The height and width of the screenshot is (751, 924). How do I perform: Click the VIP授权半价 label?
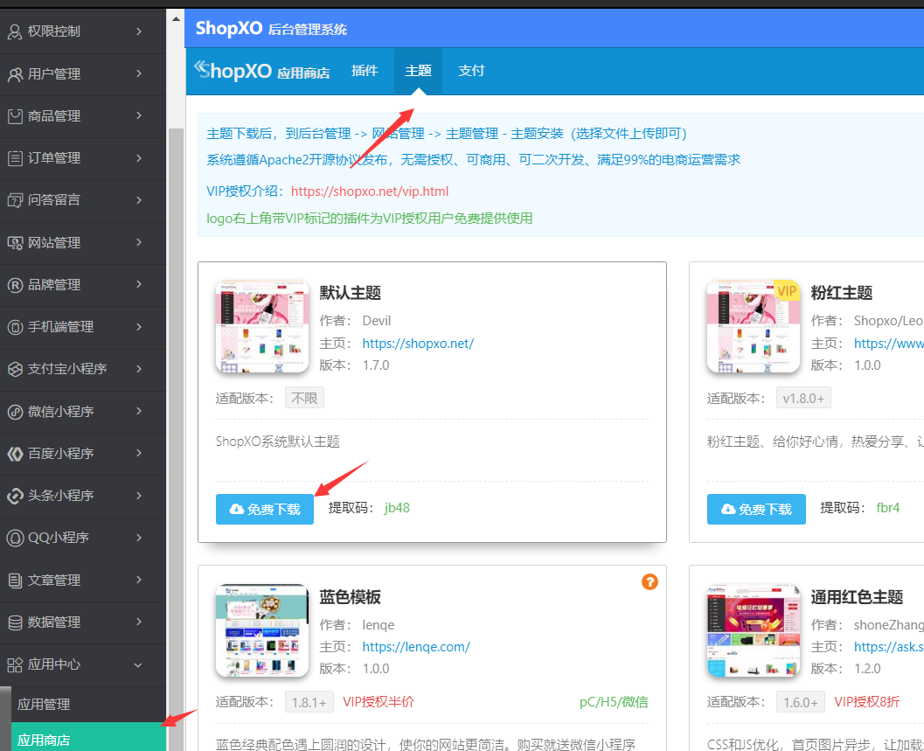click(379, 702)
